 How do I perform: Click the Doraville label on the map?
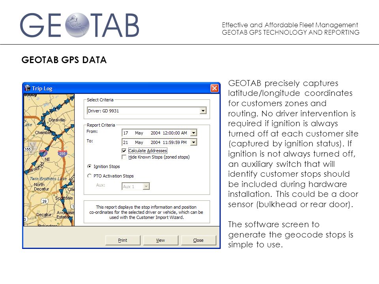pyautogui.click(x=57, y=120)
